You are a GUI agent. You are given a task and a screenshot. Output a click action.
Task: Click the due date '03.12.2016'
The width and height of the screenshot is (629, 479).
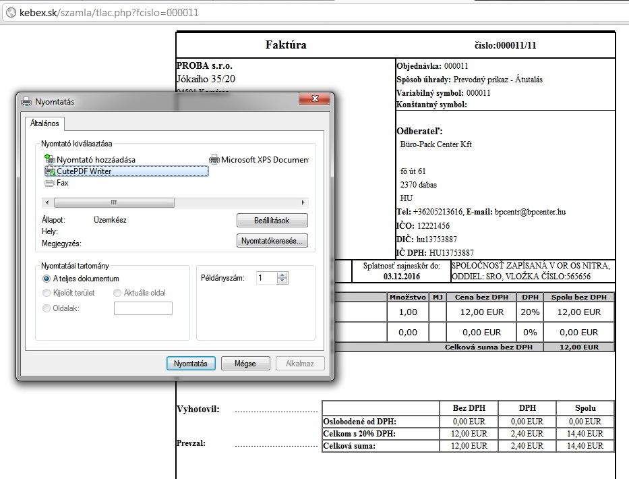pos(402,276)
